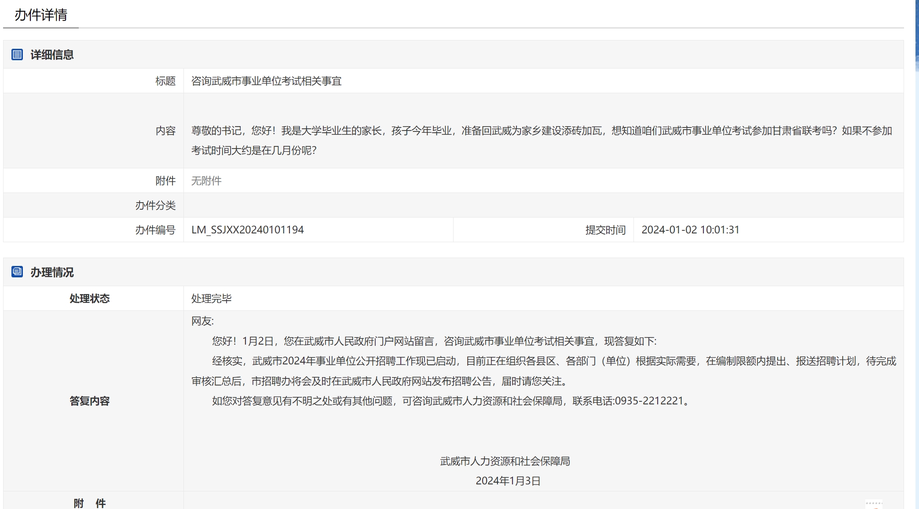Screen dimensions: 919x509
Task: Select the 办件详情 tab heading
Action: click(41, 15)
